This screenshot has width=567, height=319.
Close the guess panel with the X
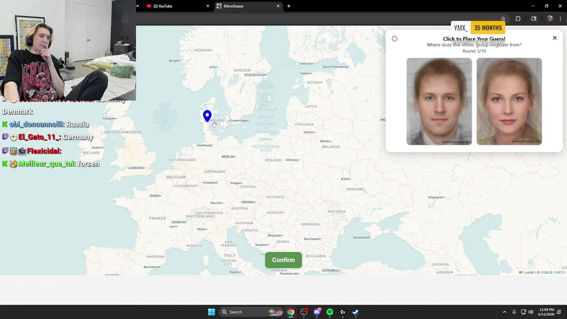[555, 38]
